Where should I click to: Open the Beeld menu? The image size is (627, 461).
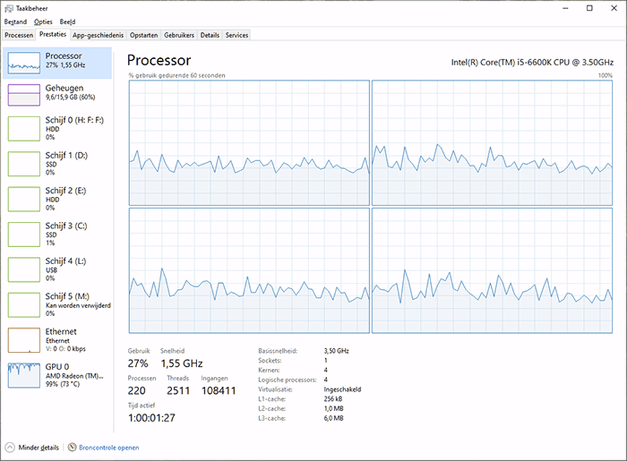67,22
